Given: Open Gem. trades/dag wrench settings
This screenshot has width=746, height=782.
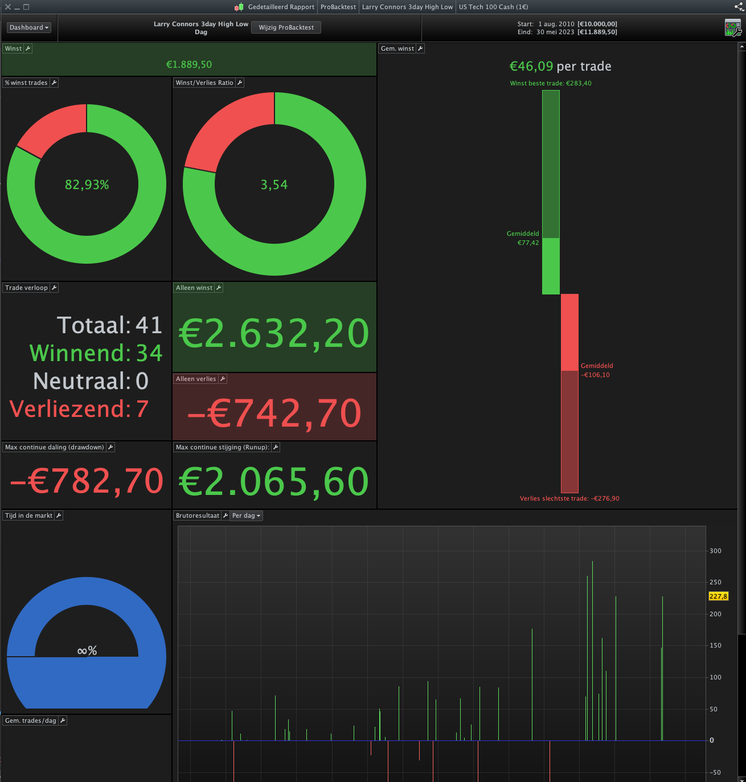Looking at the screenshot, I should pyautogui.click(x=63, y=720).
